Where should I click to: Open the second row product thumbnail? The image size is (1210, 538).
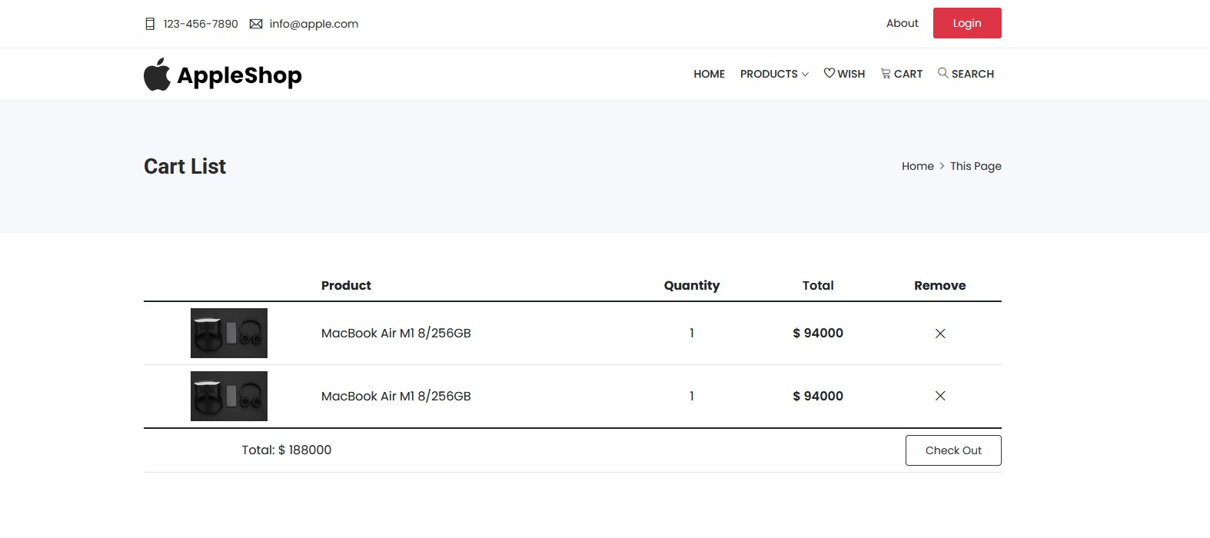pos(229,397)
